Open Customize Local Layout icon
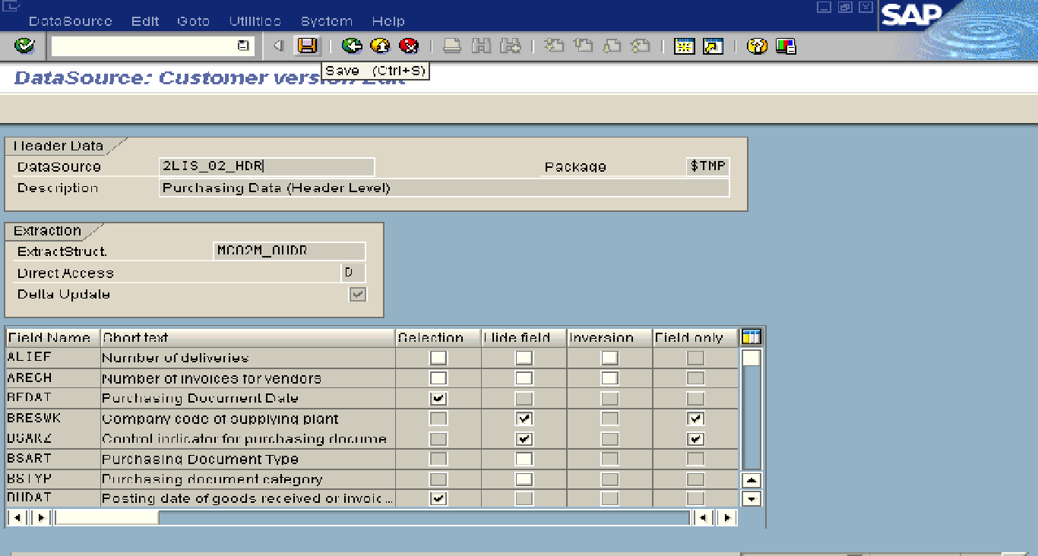Image resolution: width=1038 pixels, height=556 pixels. tap(786, 46)
